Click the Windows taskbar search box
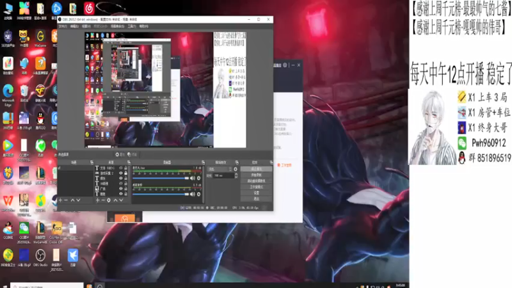 pos(47,286)
